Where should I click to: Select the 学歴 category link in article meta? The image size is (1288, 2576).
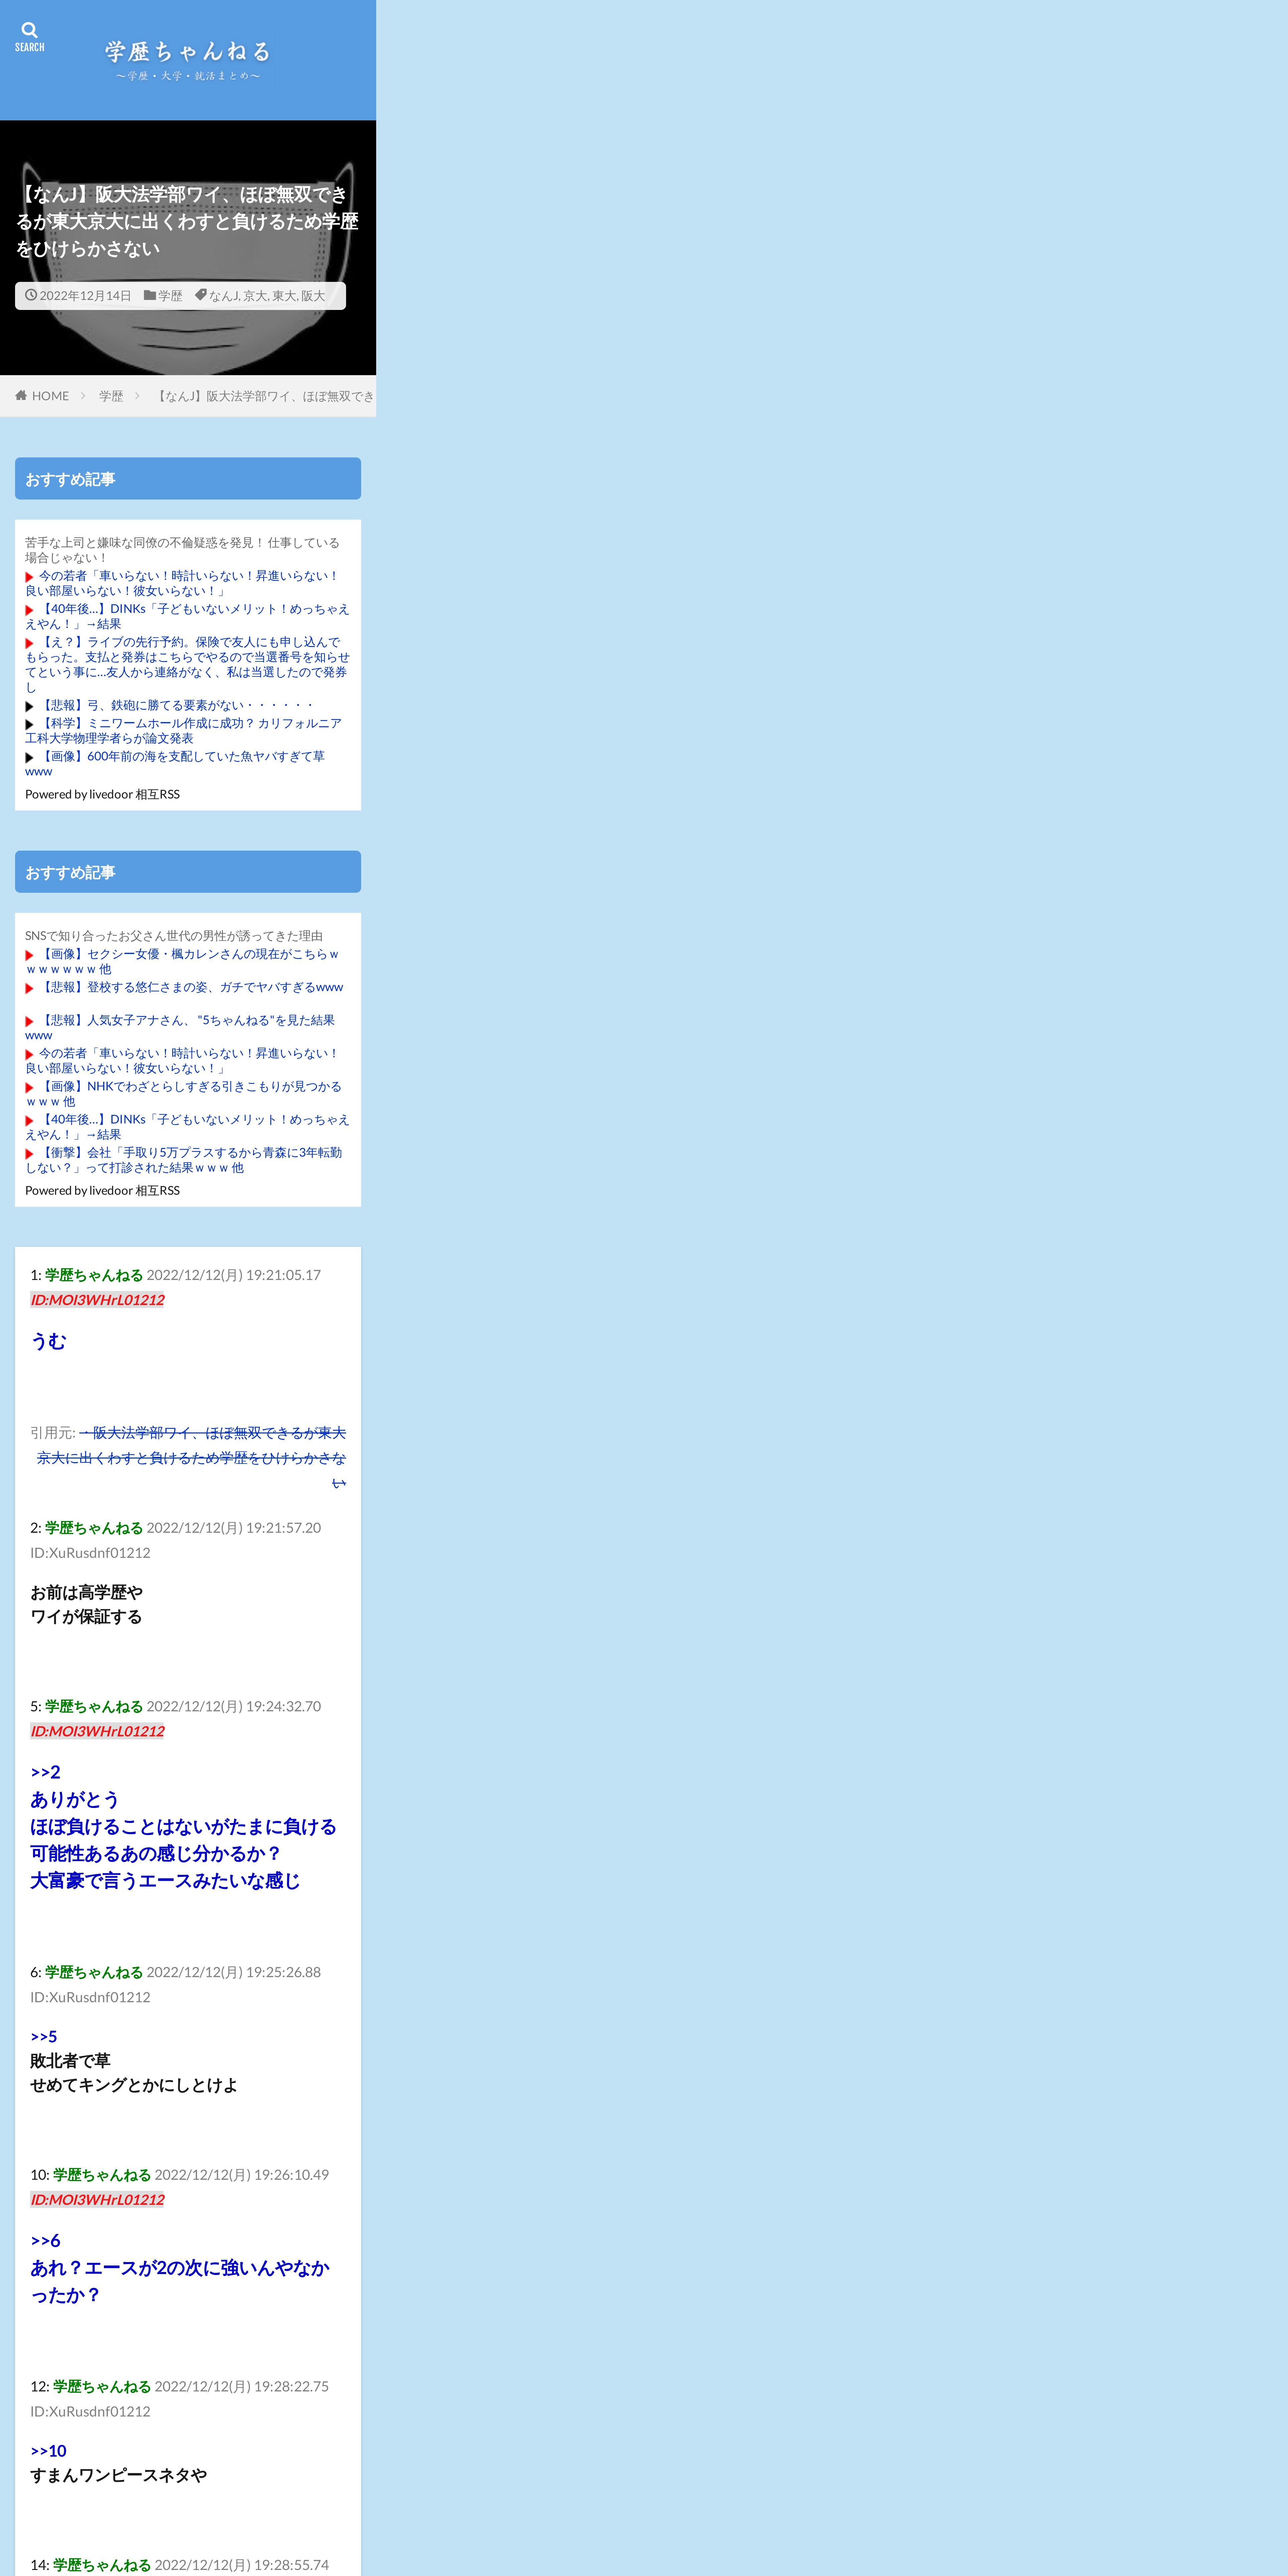[170, 296]
